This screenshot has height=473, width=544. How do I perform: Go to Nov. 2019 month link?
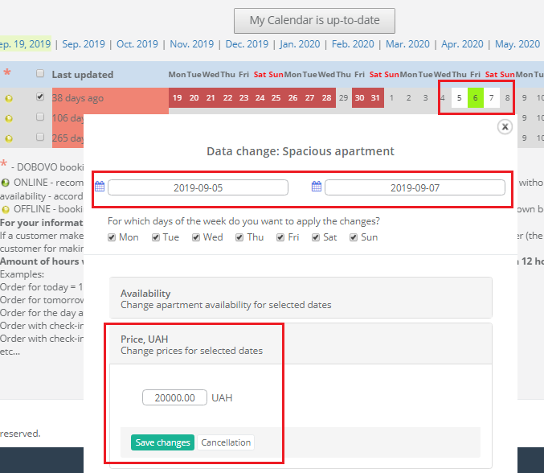tap(191, 44)
